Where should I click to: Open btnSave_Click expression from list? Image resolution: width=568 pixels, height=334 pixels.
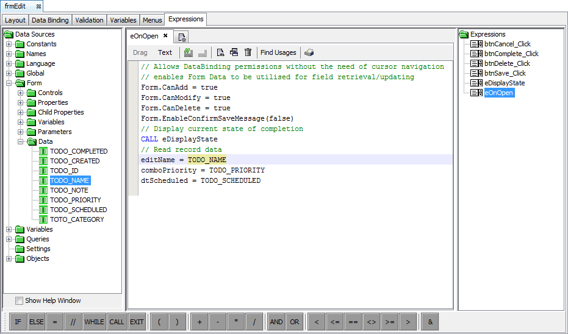(505, 73)
